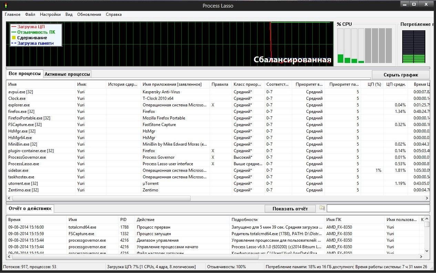Click the log horizontal scrollbar thumb

click(x=135, y=257)
